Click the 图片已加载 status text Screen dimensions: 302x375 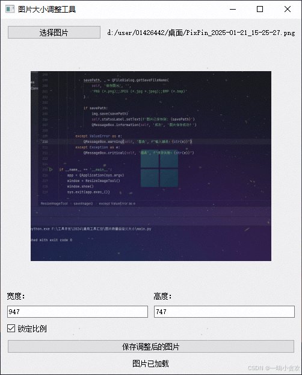[150, 364]
